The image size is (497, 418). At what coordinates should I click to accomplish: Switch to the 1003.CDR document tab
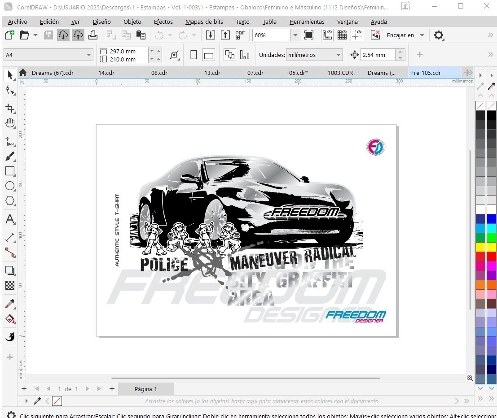click(x=340, y=73)
